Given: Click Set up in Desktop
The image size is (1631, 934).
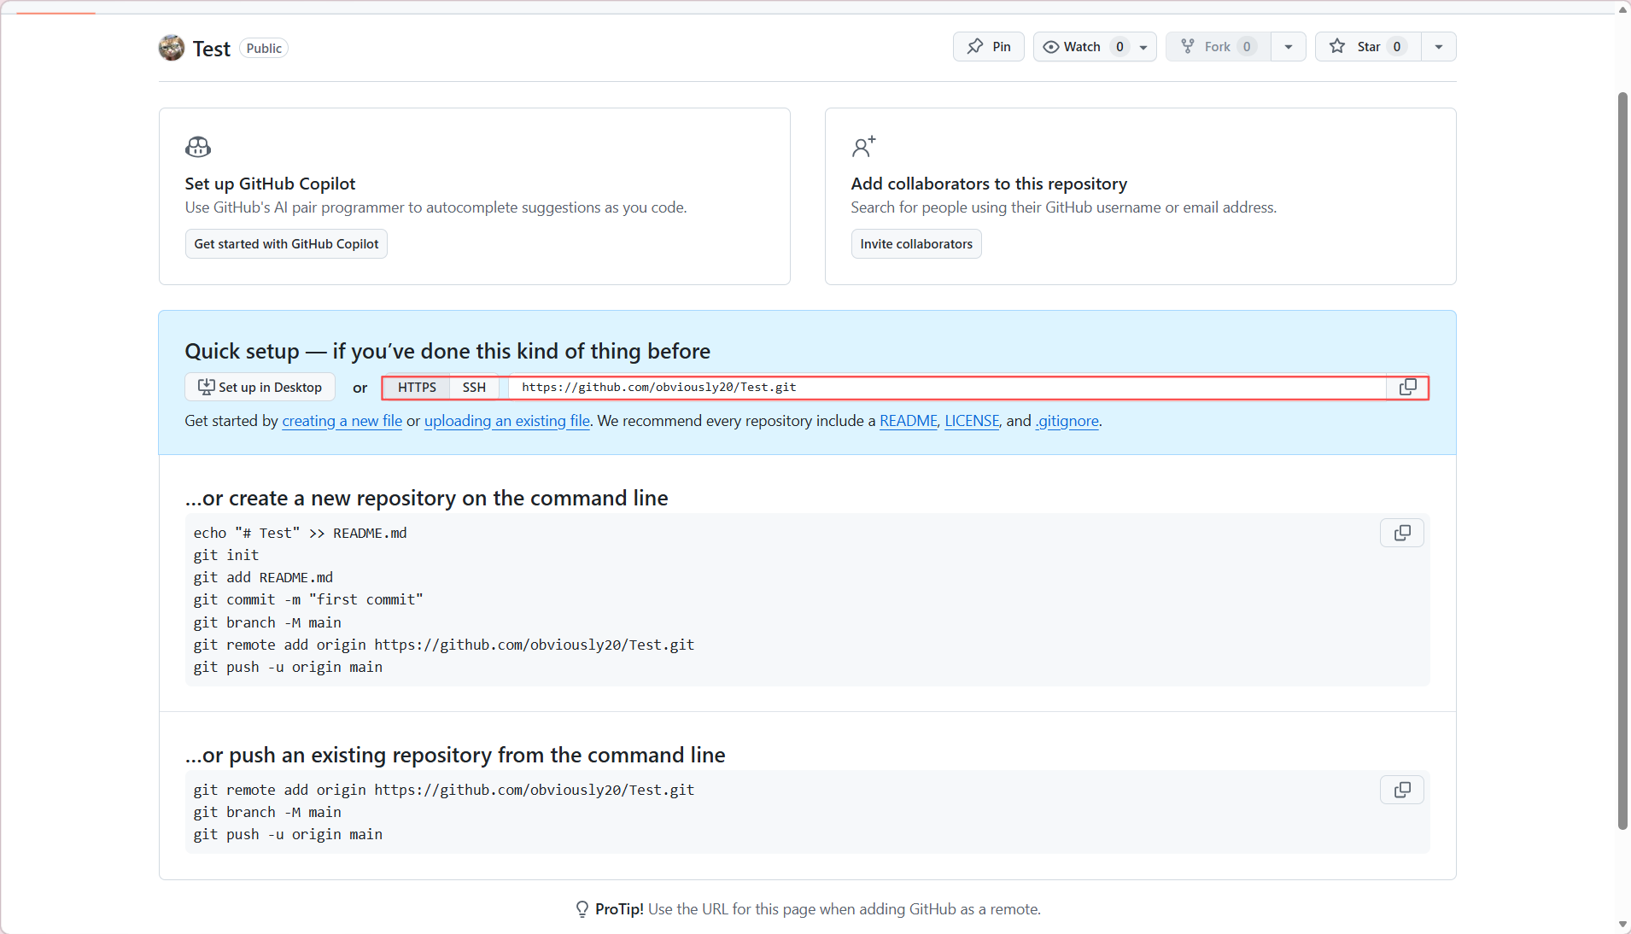Looking at the screenshot, I should pyautogui.click(x=260, y=388).
